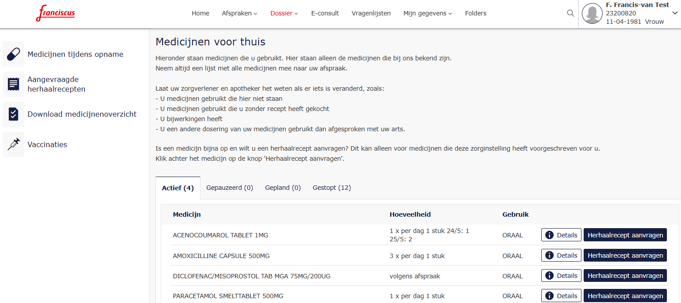Switch to the Gepland (0) tab
Image resolution: width=681 pixels, height=303 pixels.
(283, 188)
